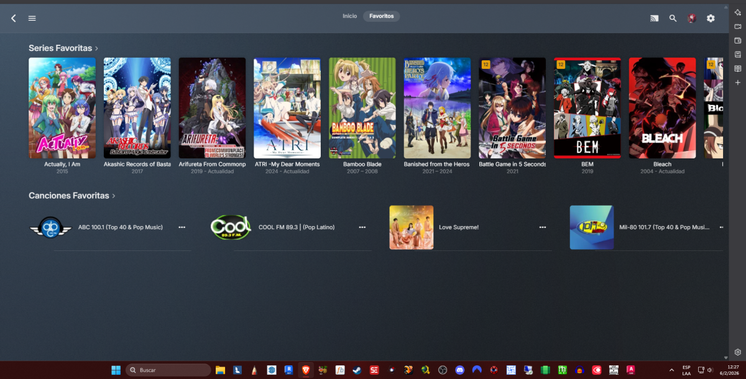This screenshot has height=379, width=746.
Task: Open the Bamboo Blade poster
Action: [x=362, y=108]
